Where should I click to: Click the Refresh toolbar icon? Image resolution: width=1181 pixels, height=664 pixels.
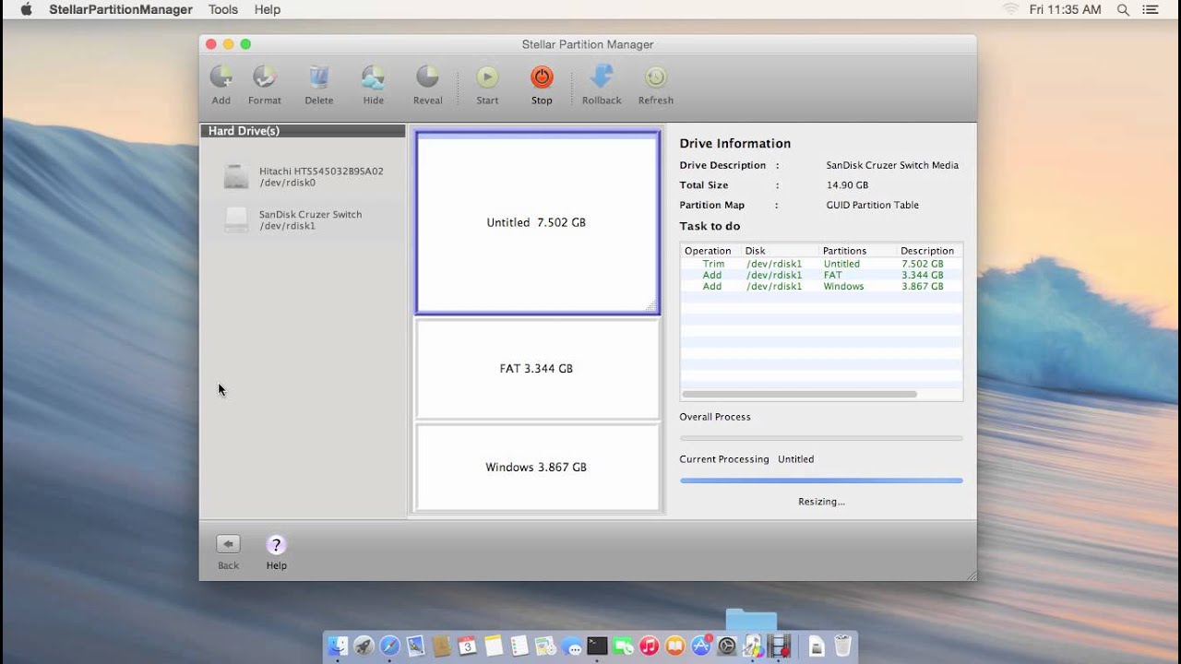pos(656,77)
